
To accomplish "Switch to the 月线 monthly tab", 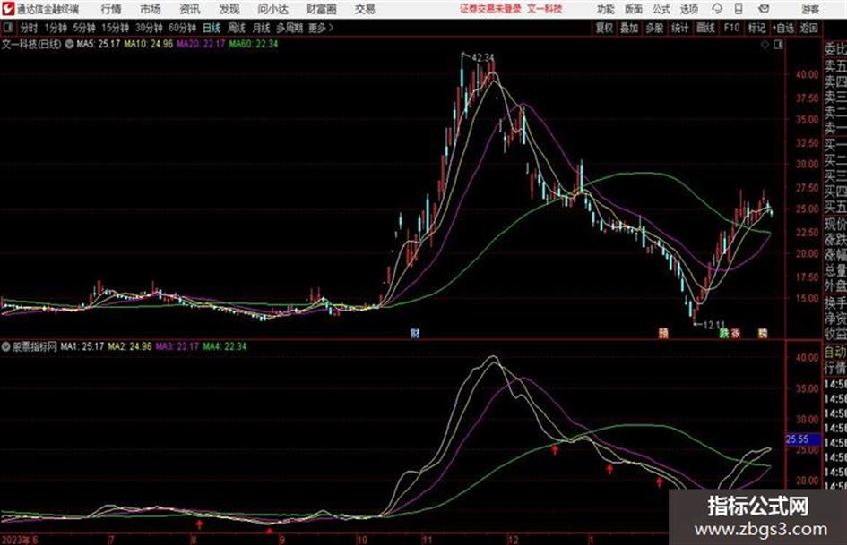I will pyautogui.click(x=262, y=28).
